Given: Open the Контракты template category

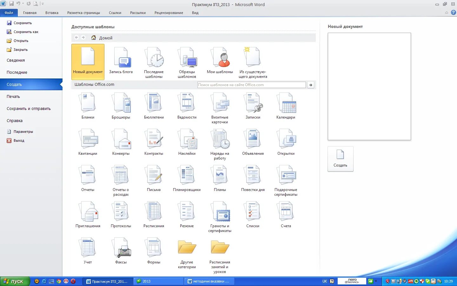Looking at the screenshot, I should pyautogui.click(x=154, y=142).
